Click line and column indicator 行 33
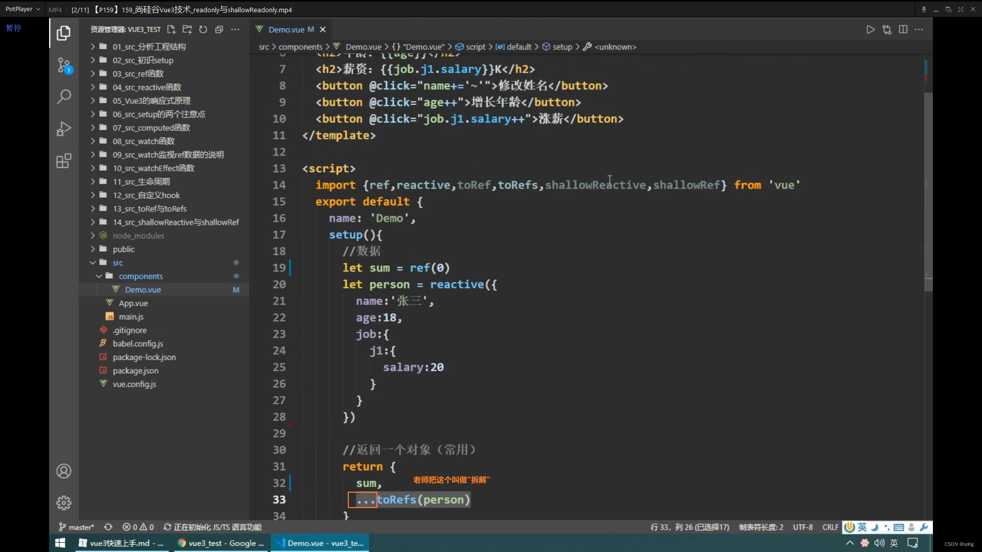This screenshot has height=552, width=982. coord(689,527)
